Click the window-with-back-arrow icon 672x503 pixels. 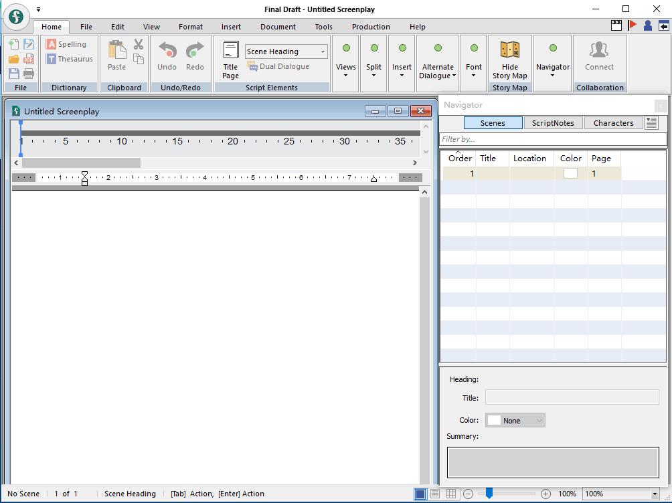664,25
